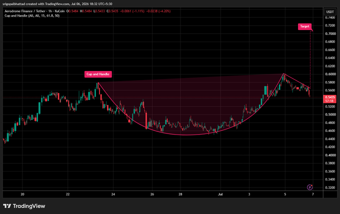
Task: Click the 0.7000 price axis label
Action: pos(330,33)
